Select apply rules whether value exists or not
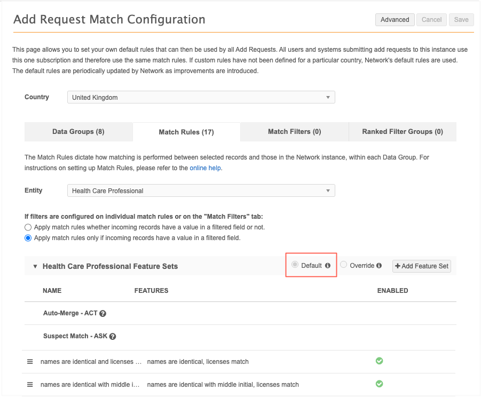Image resolution: width=481 pixels, height=398 pixels. tap(28, 227)
